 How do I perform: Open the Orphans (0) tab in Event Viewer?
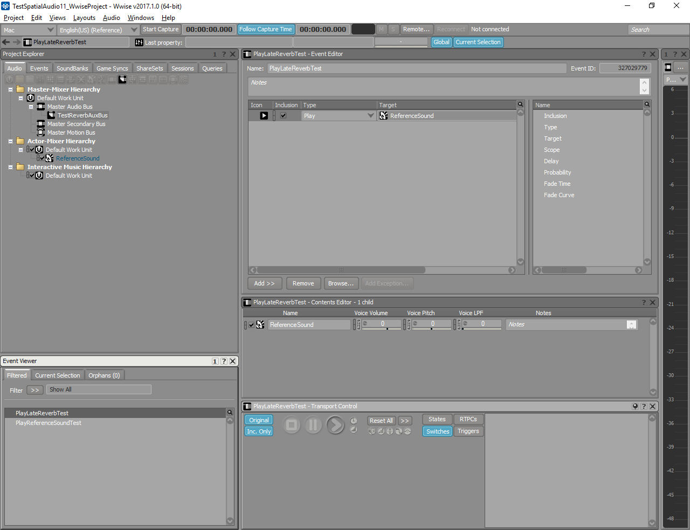(x=104, y=375)
